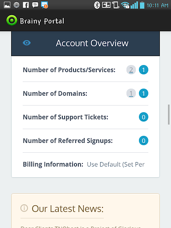Select the Billing Information Use Default text

click(x=116, y=164)
